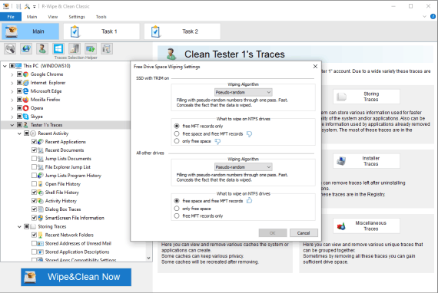This screenshot has width=438, height=293.
Task: Check Open File History checkbox
Action: click(x=34, y=184)
